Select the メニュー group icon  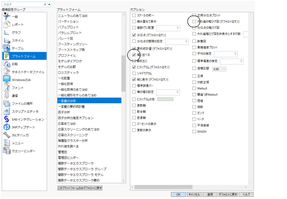(x=7, y=143)
